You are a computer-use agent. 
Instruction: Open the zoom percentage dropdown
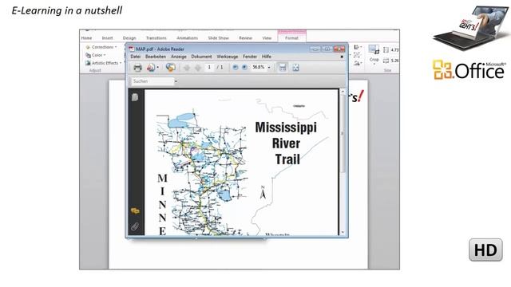coord(269,67)
